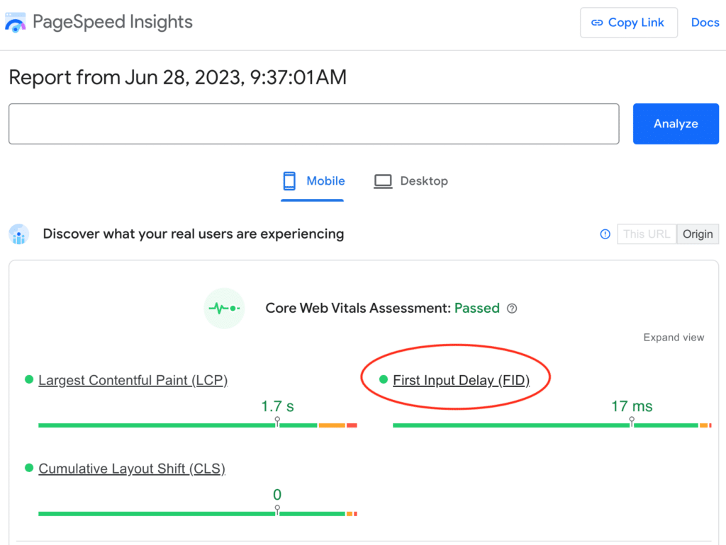Open the Largest Contentful Paint (LCP) link
The image size is (726, 545).
click(133, 380)
